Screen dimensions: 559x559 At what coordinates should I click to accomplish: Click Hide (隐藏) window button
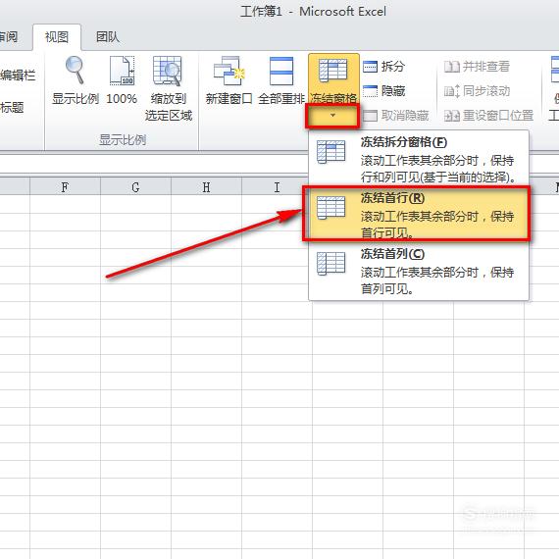tap(384, 91)
